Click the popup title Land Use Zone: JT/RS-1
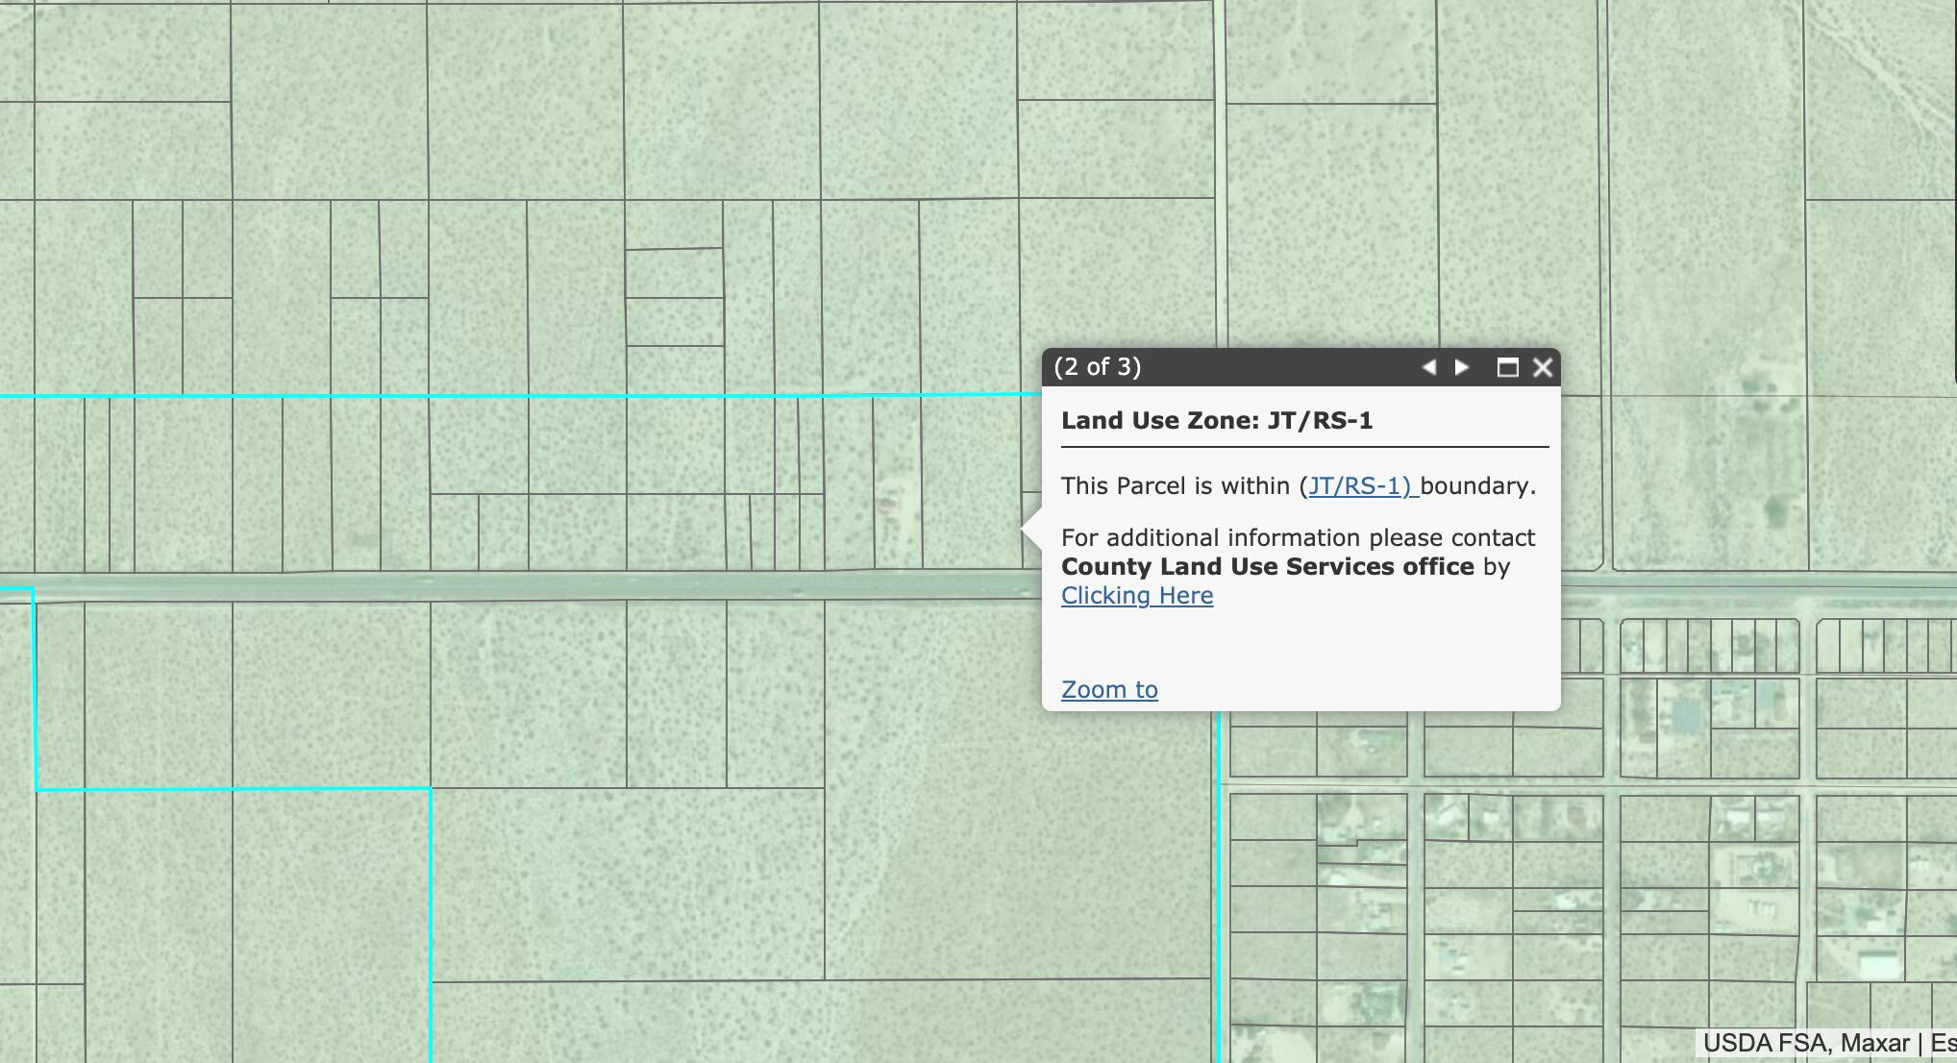The image size is (1957, 1063). [x=1217, y=421]
